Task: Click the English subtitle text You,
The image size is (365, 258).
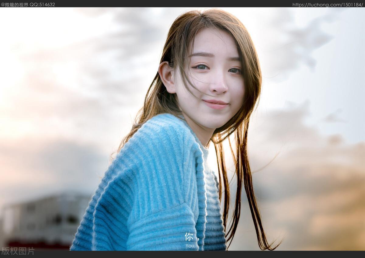Action: click(x=190, y=246)
